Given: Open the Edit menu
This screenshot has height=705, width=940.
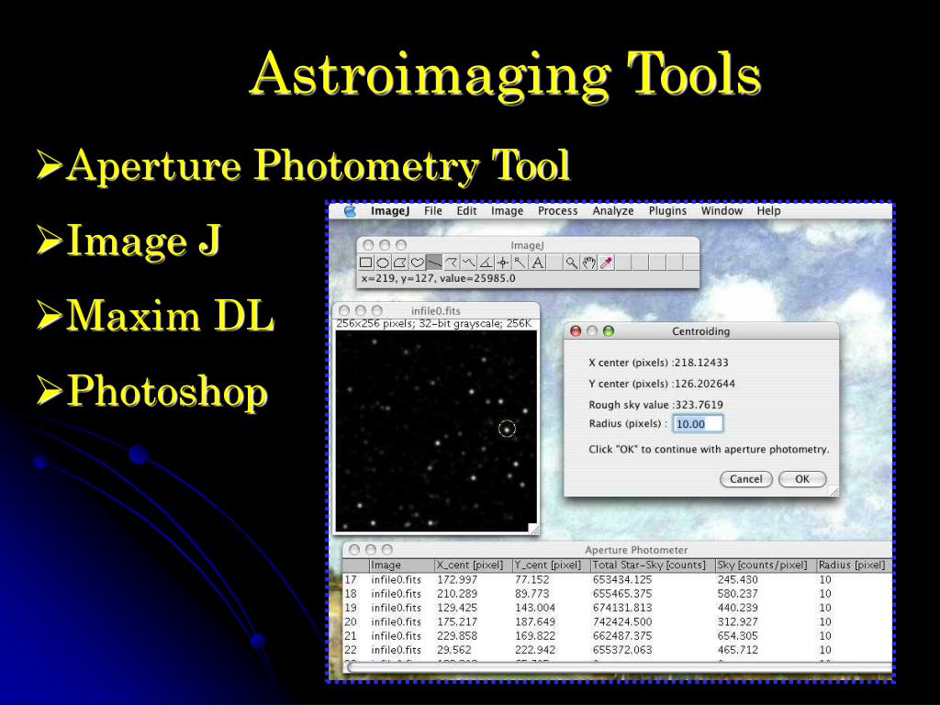Looking at the screenshot, I should [x=466, y=211].
